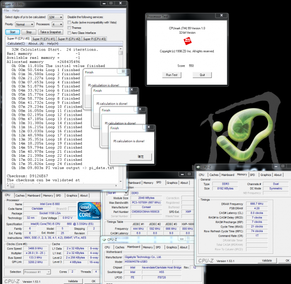Switch to Super PI [CPU #1] tab

click(44, 39)
